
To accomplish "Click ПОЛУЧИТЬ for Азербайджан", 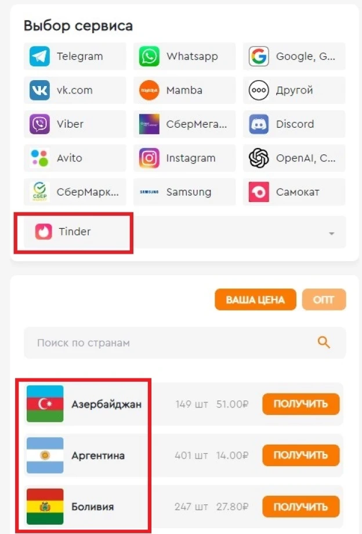I will [301, 404].
